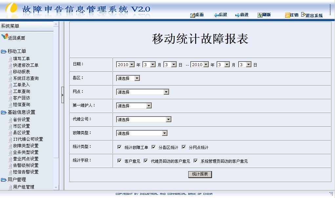The image size is (335, 198).
Task: Click the 返回桌面 butterfly icon in sidebar
Action: pyautogui.click(x=5, y=37)
